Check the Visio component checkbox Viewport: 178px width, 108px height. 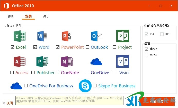115,73
